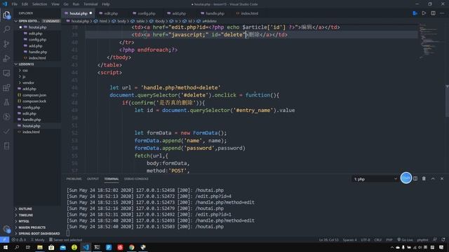449x252 pixels.
Task: Expand the js folder
Action: (24, 76)
